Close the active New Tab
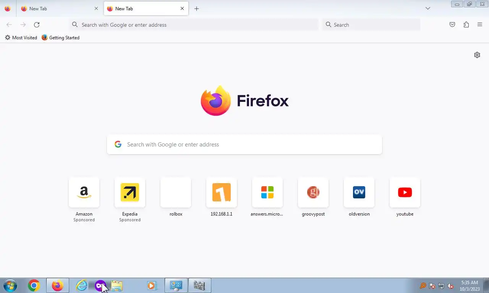 point(182,8)
